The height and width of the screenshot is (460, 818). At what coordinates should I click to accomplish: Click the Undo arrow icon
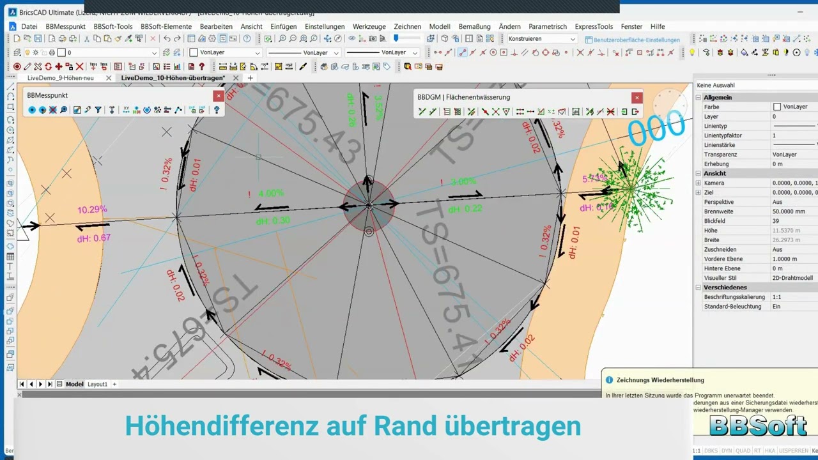[x=166, y=38]
